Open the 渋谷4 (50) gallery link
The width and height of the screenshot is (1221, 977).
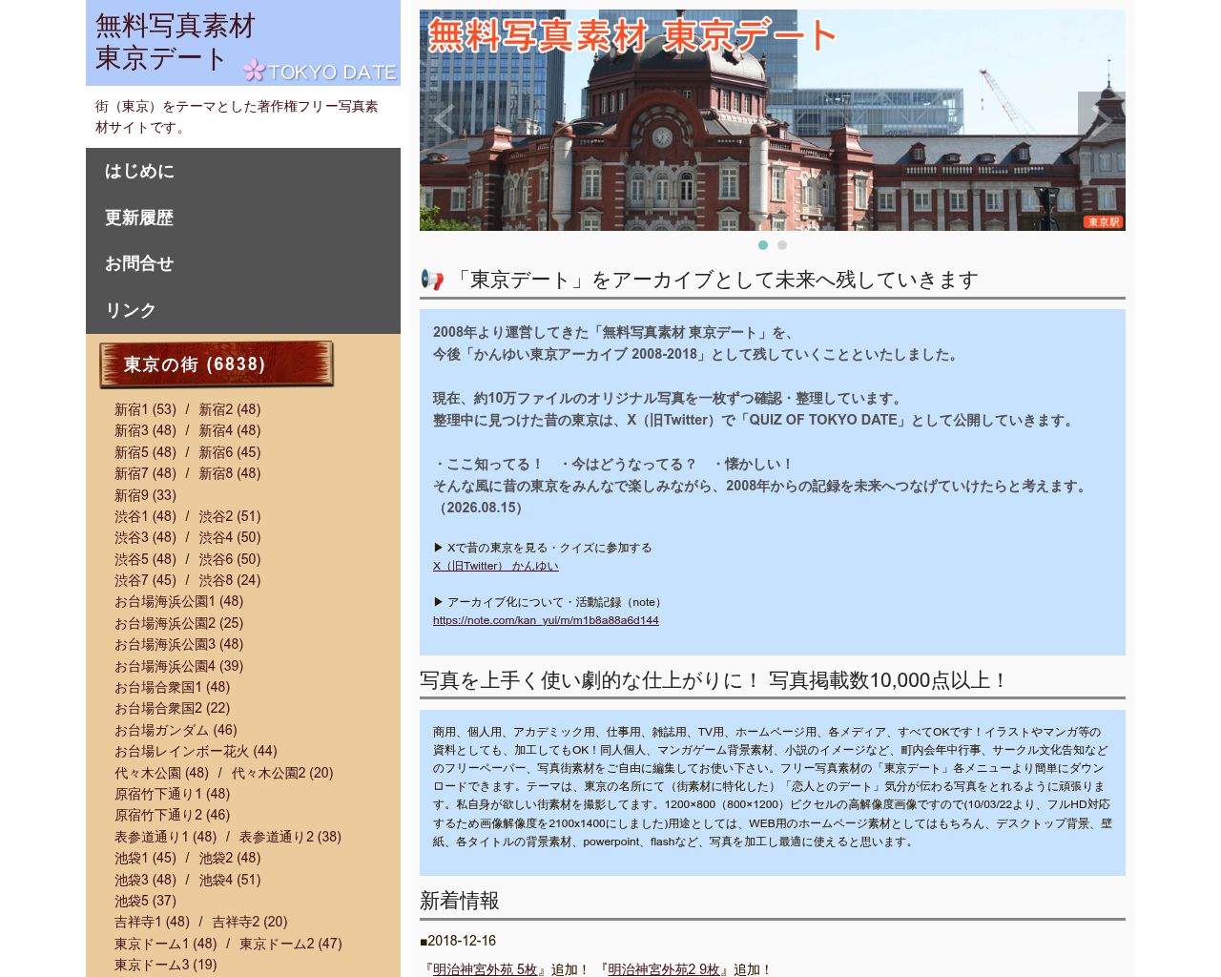(x=229, y=537)
